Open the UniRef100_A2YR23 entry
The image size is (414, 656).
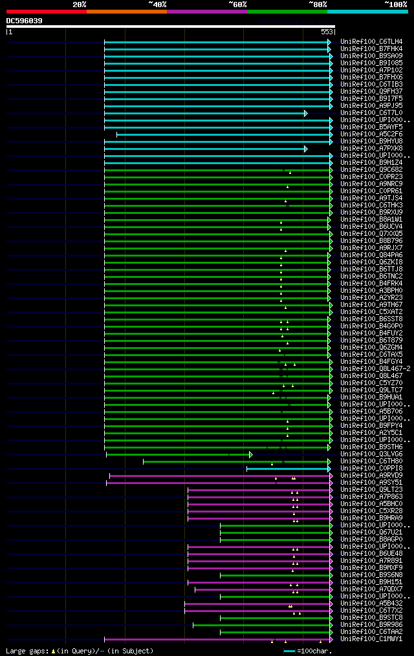coord(371,298)
